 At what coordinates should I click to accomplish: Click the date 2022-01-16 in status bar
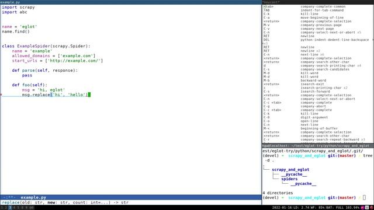[282, 208]
